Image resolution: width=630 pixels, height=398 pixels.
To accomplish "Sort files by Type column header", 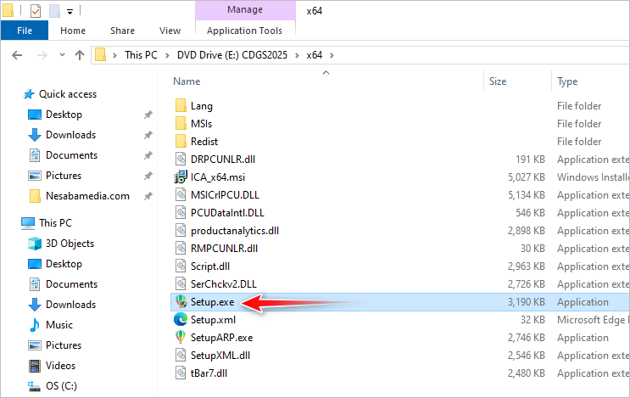I will (x=567, y=81).
